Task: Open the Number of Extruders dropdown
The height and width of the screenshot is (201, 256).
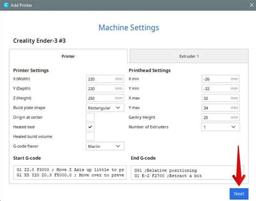Action: 220,127
